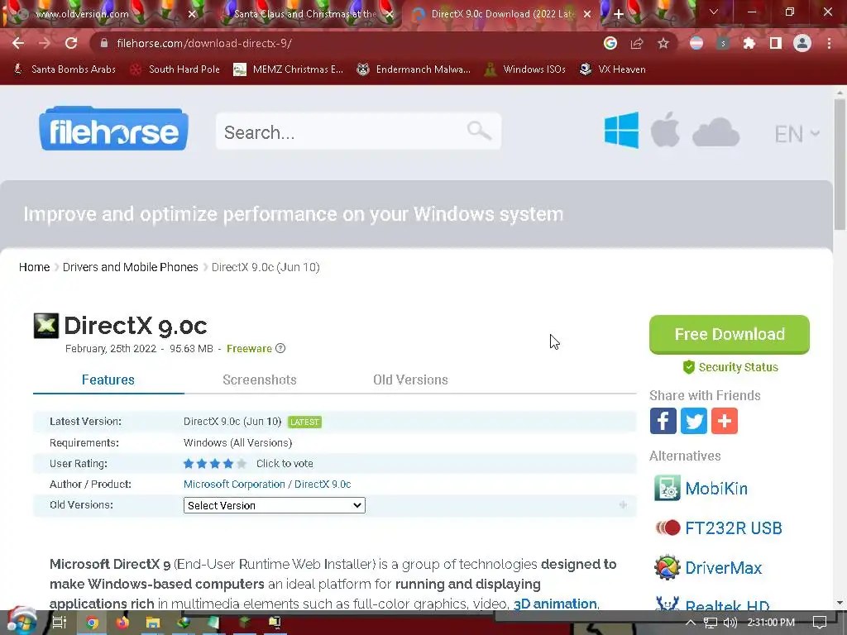Image resolution: width=847 pixels, height=635 pixels.
Task: Share on Twitter
Action: point(694,421)
